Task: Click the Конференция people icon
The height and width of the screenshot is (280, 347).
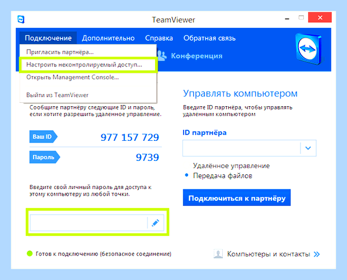Action: tap(162, 56)
